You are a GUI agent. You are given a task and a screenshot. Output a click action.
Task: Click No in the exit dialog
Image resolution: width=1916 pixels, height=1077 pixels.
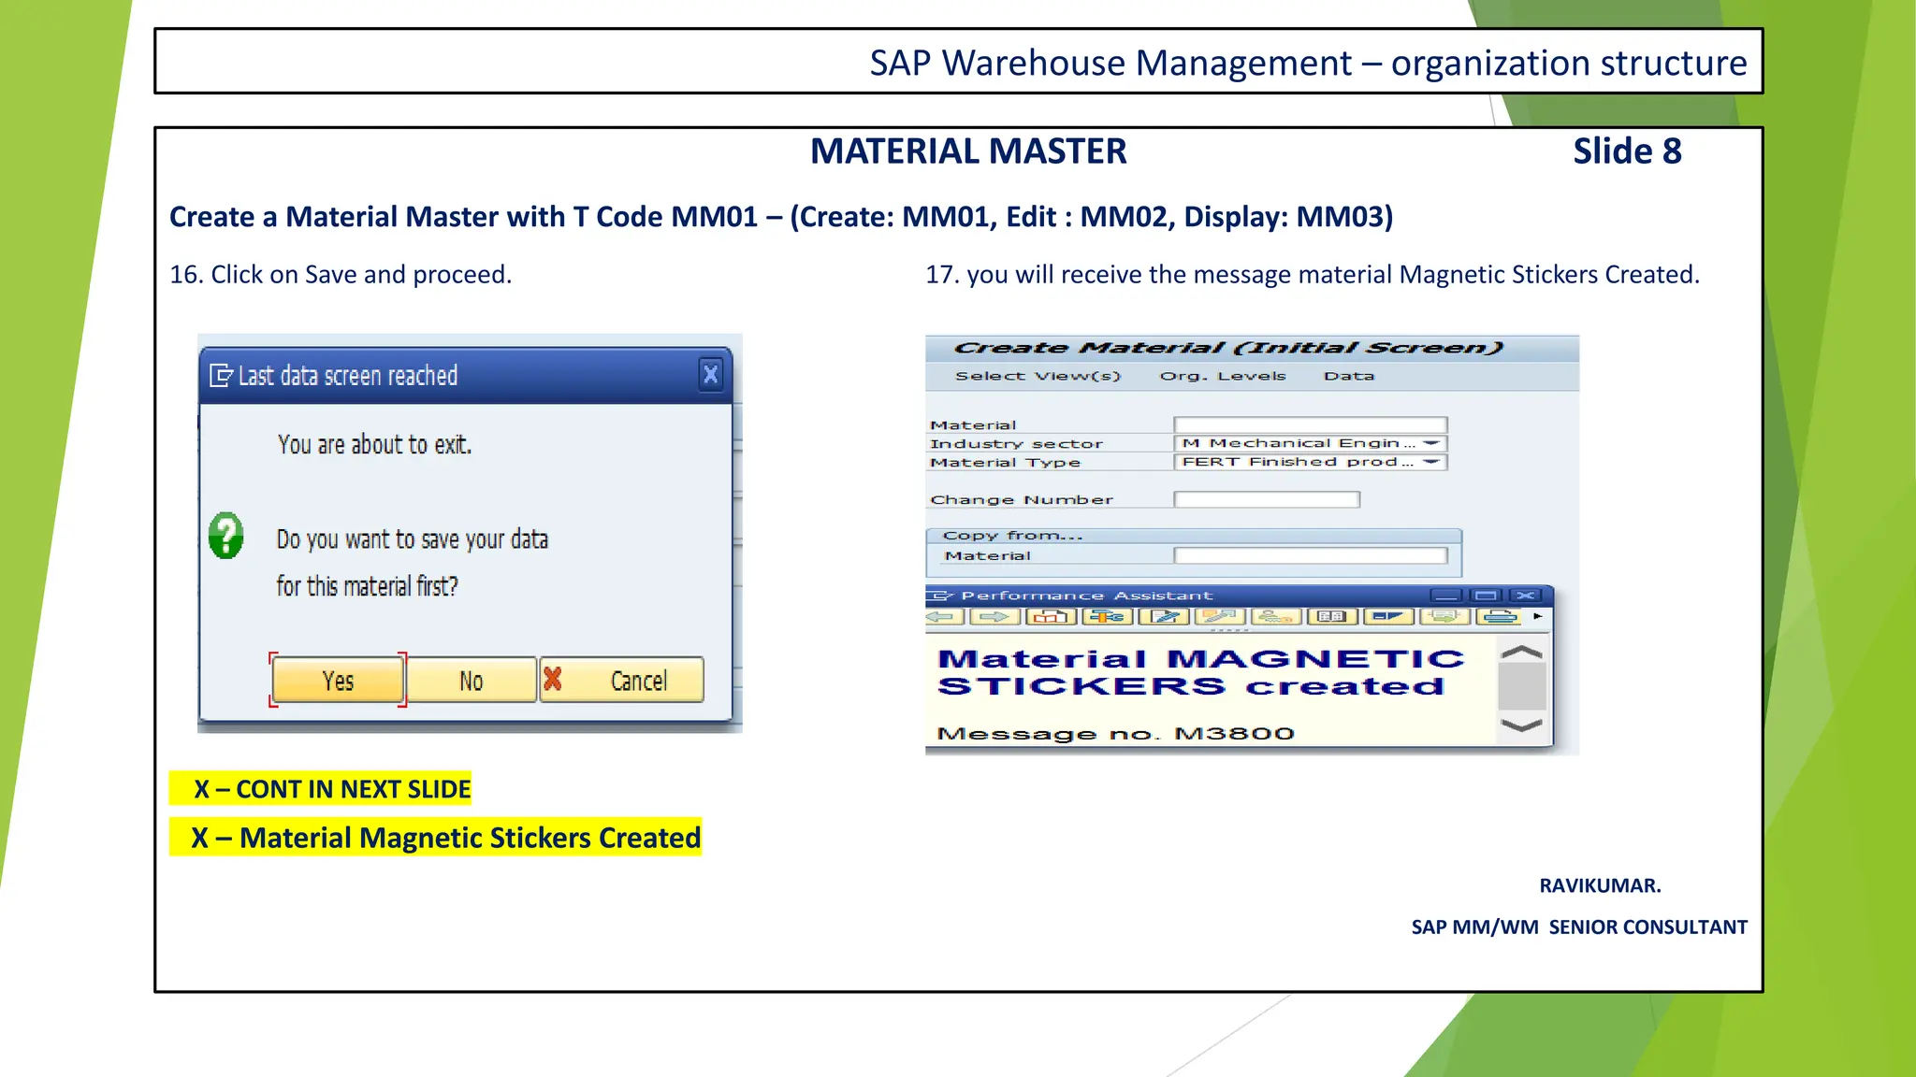coord(472,680)
